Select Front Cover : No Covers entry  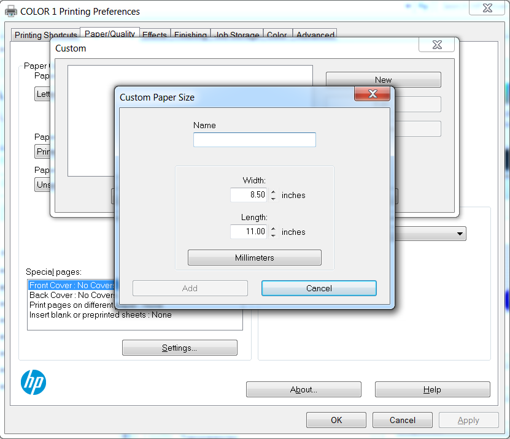(x=72, y=285)
